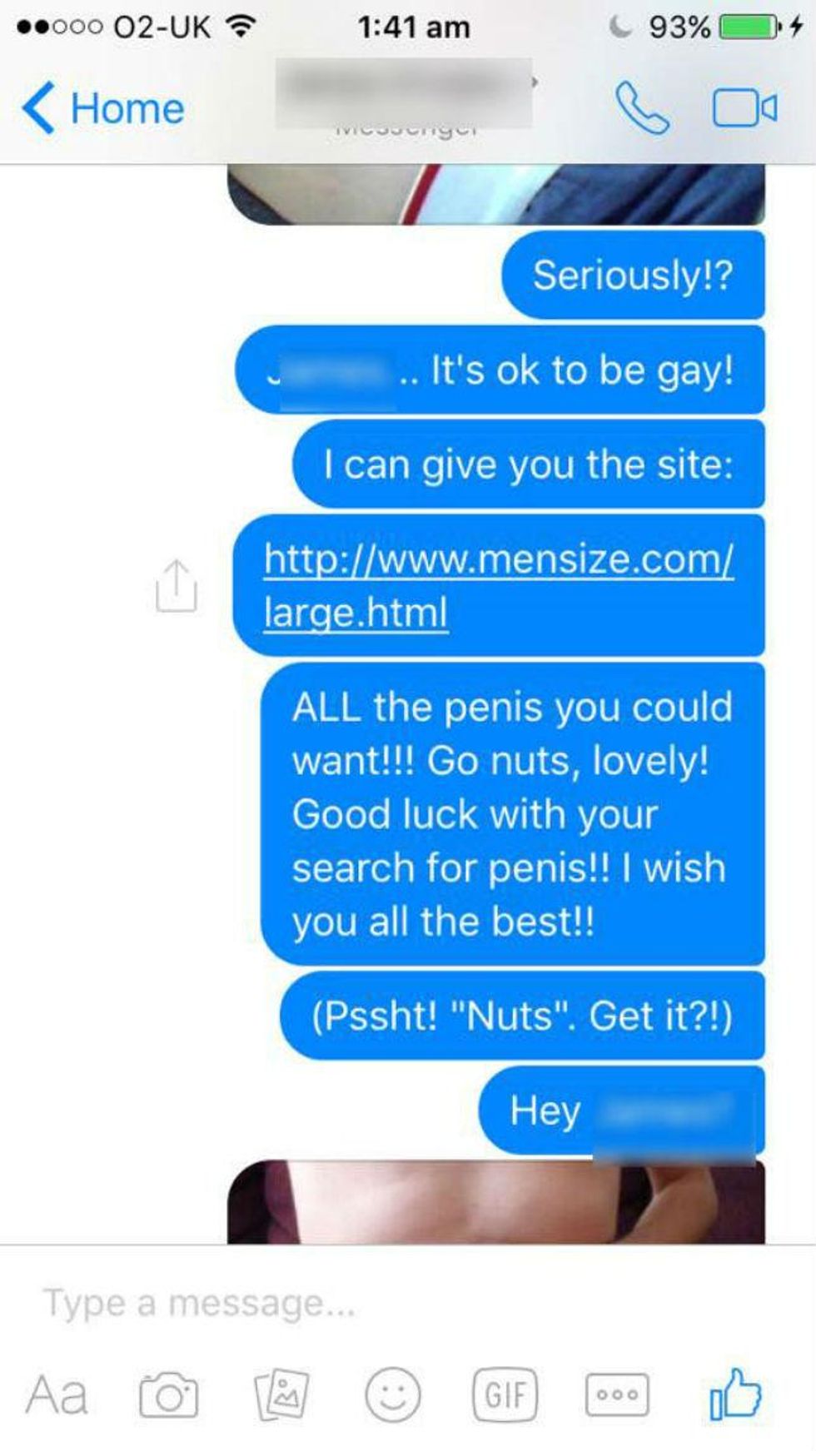Open the mensize.com large.html link
The image size is (816, 1451).
pos(499,585)
